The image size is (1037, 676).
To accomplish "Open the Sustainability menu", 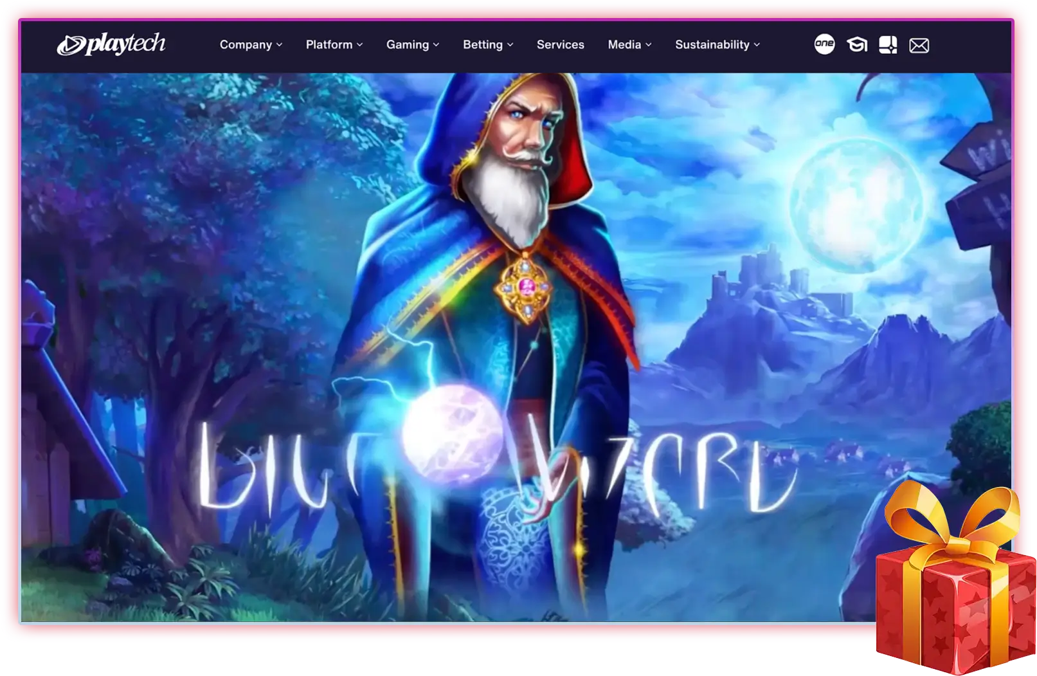I will (717, 44).
